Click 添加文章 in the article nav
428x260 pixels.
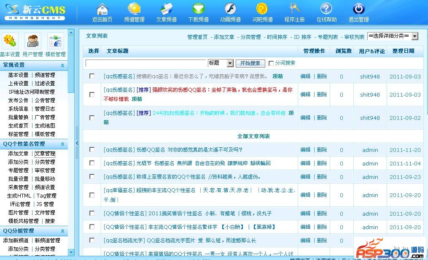224,37
